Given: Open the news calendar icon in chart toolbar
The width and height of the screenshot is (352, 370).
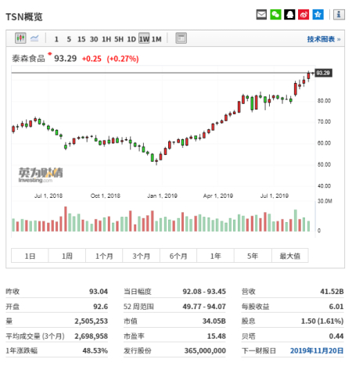Looking at the screenshot, I should tap(181, 38).
